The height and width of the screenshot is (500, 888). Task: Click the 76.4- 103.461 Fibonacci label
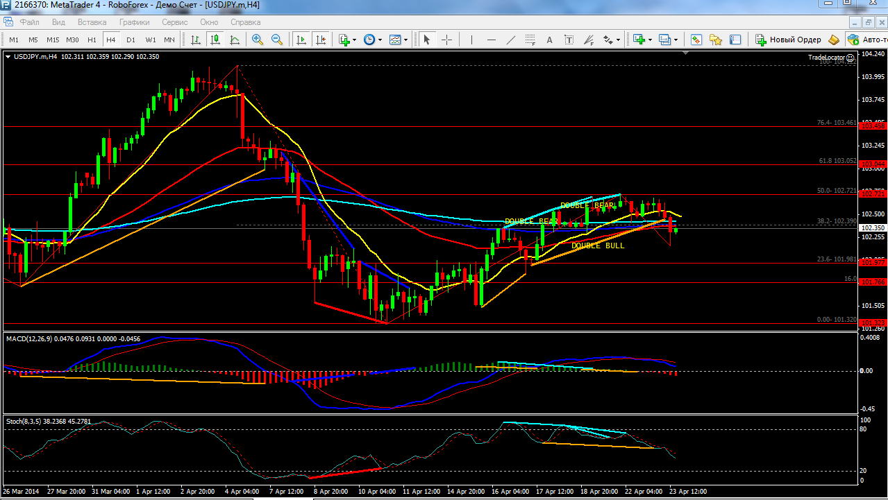click(837, 122)
